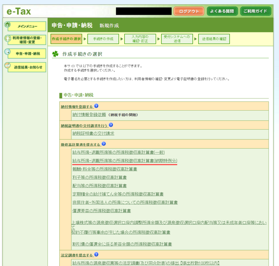Open 利用者情報の登録・確認・変更 menu
This screenshot has height=266, width=279.
click(27, 40)
